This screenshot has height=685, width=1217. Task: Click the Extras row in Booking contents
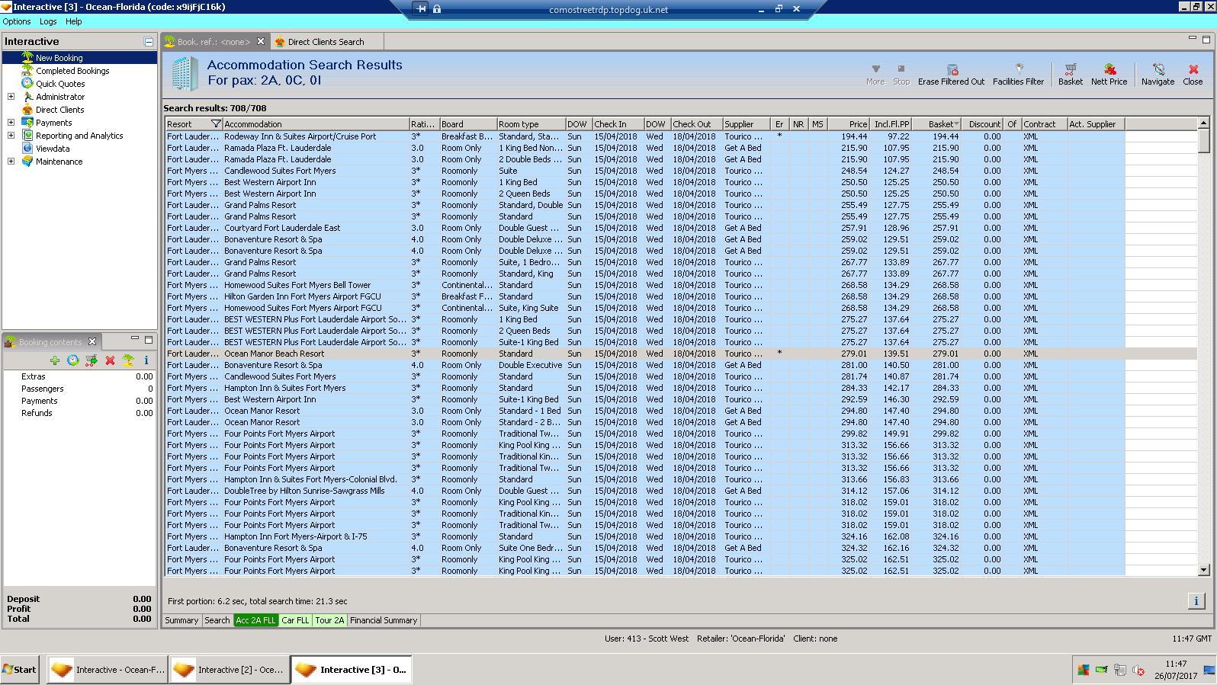click(79, 376)
